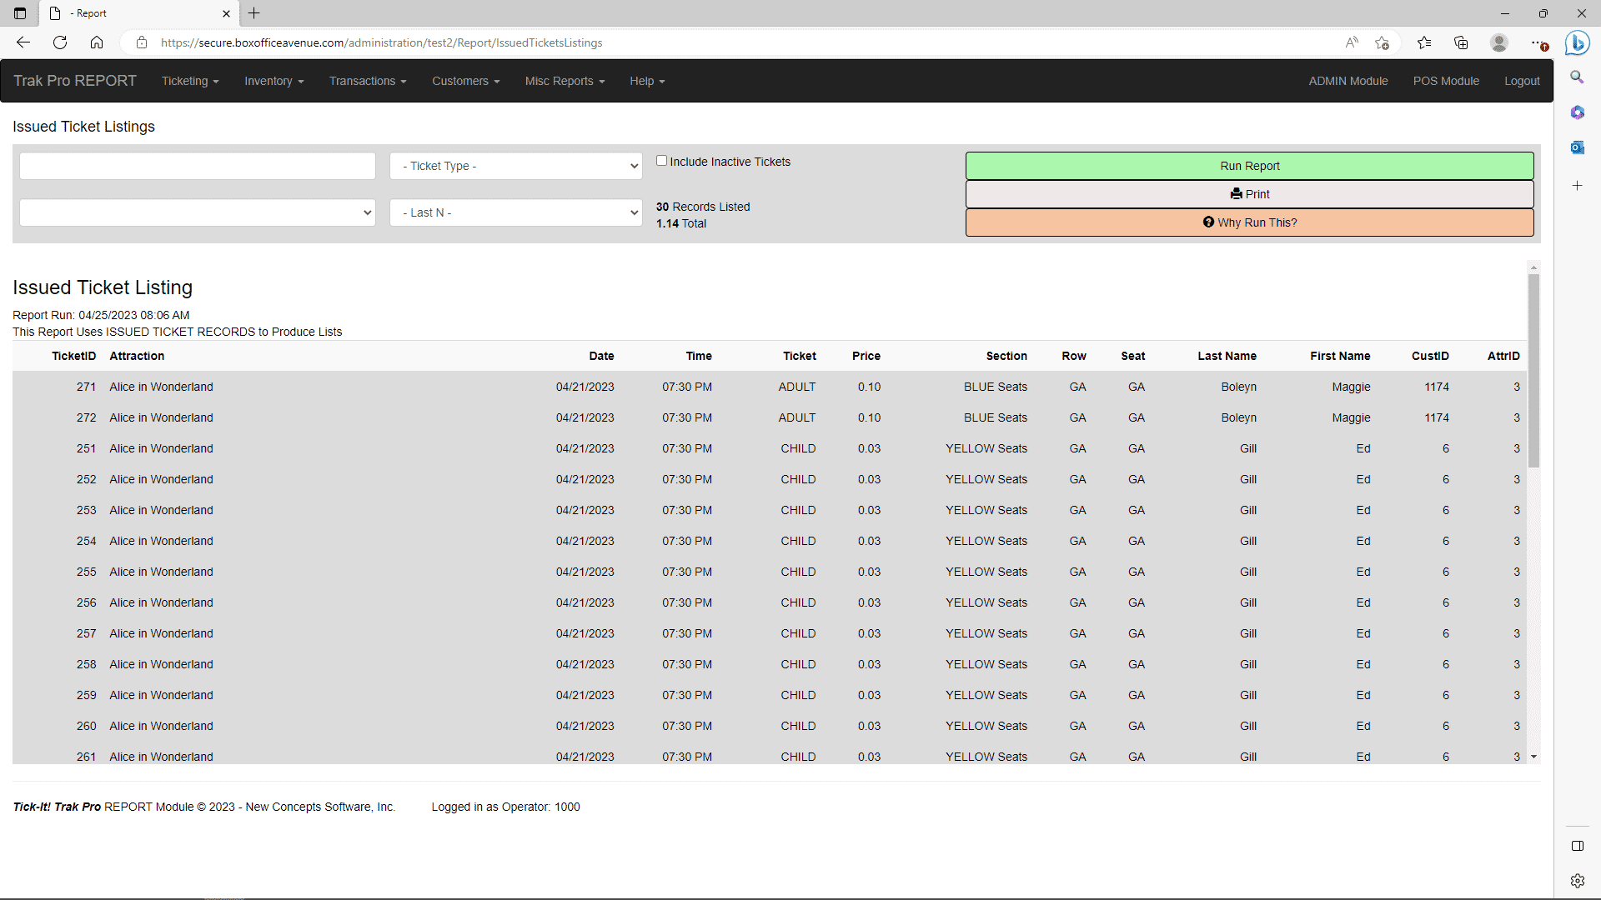Viewport: 1601px width, 900px height.
Task: Click the 30 Records Listed text
Action: pyautogui.click(x=703, y=207)
